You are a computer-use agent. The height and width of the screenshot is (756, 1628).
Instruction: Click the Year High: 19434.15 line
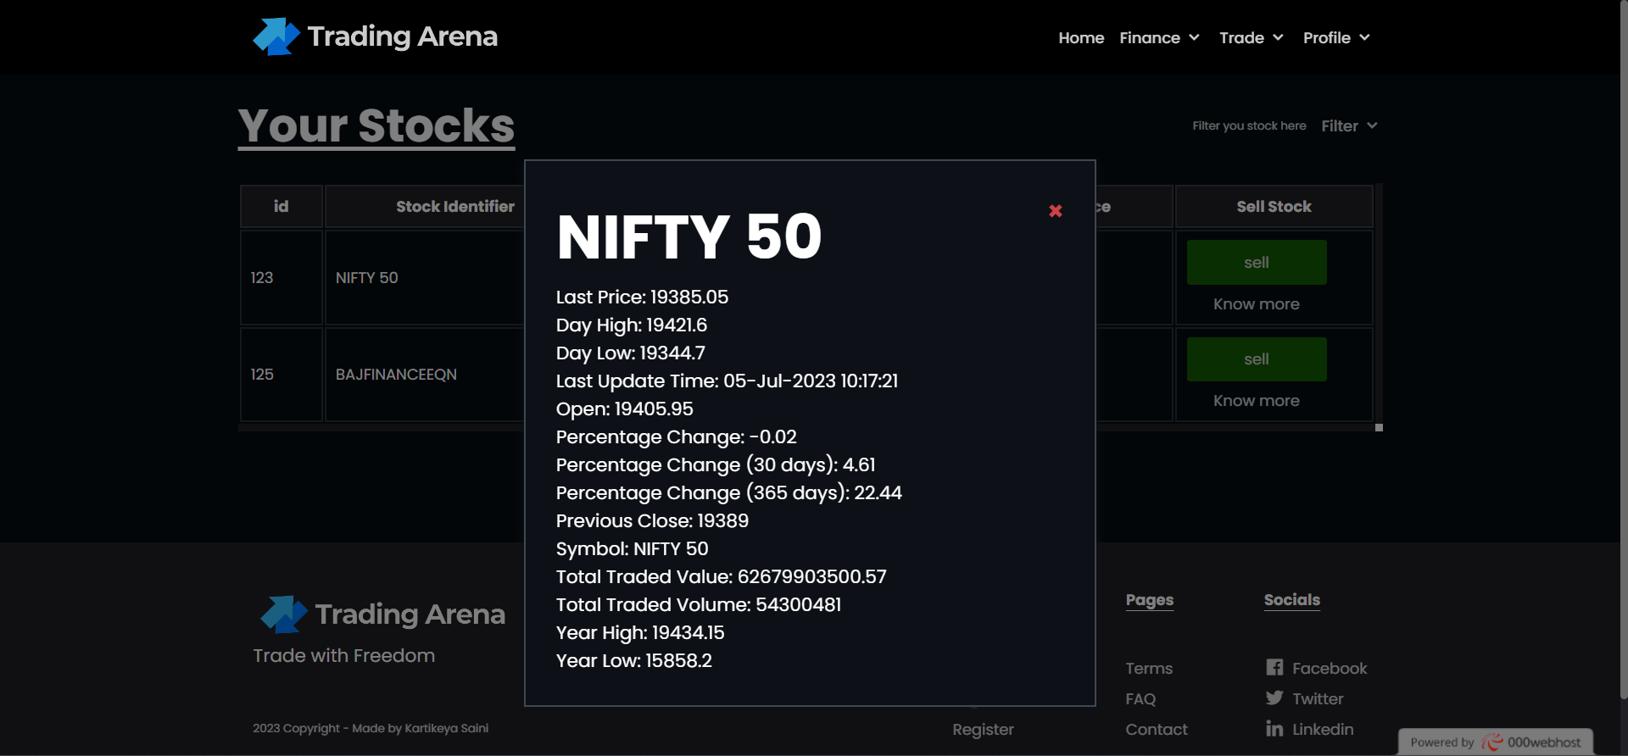coord(640,632)
